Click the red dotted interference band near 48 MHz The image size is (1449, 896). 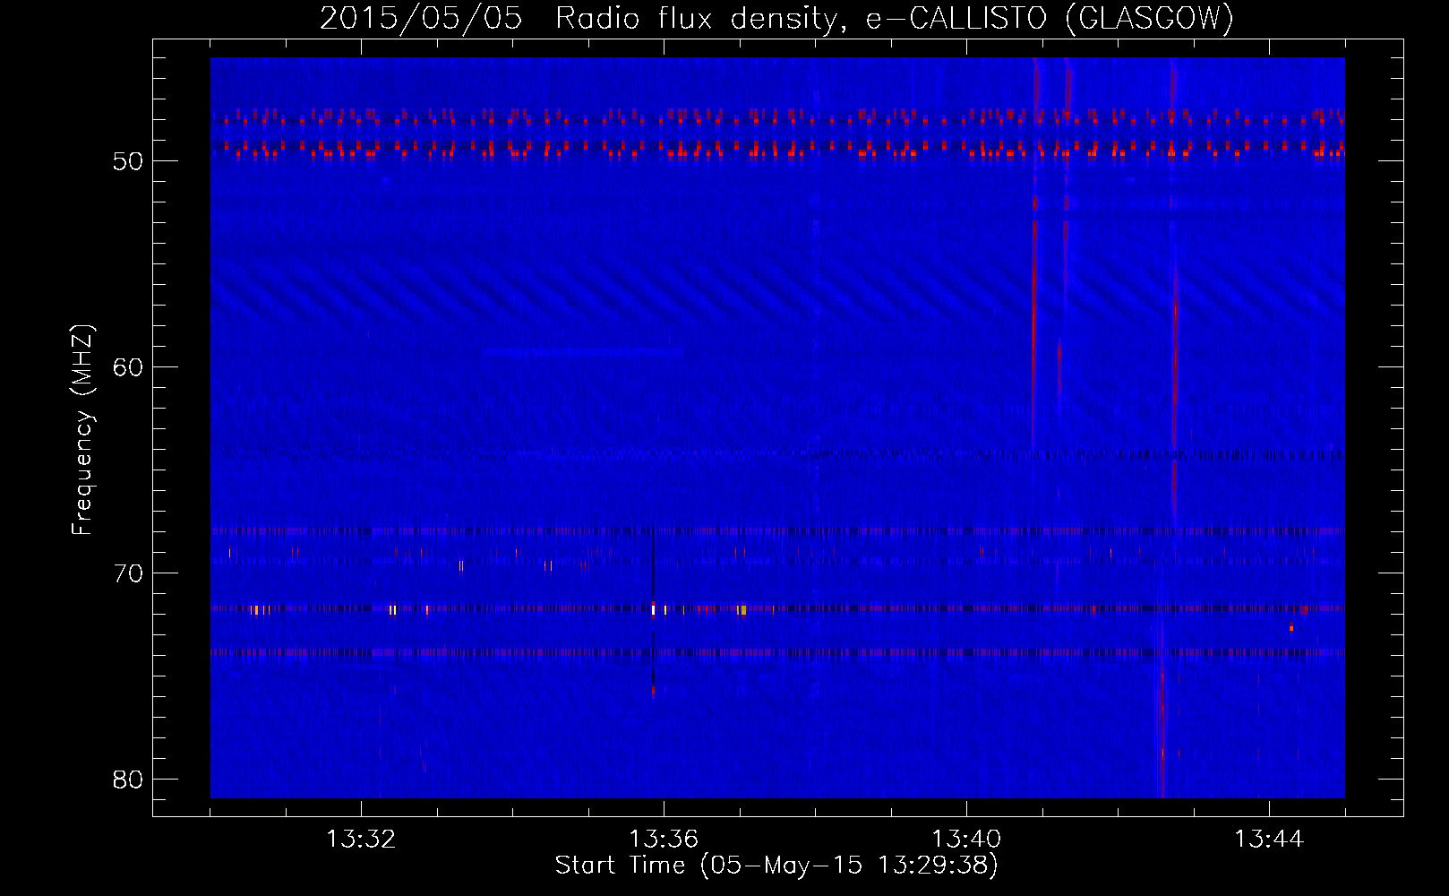tap(777, 117)
